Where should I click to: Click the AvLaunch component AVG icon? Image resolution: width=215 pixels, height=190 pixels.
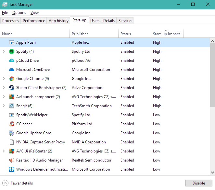[x=12, y=97]
